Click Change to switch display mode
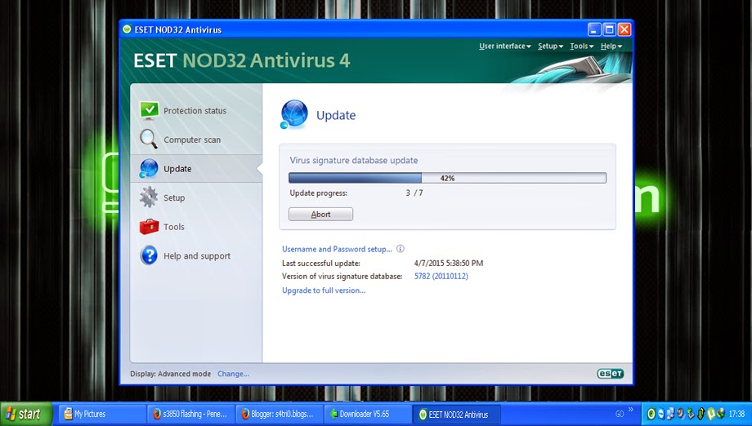 (233, 374)
